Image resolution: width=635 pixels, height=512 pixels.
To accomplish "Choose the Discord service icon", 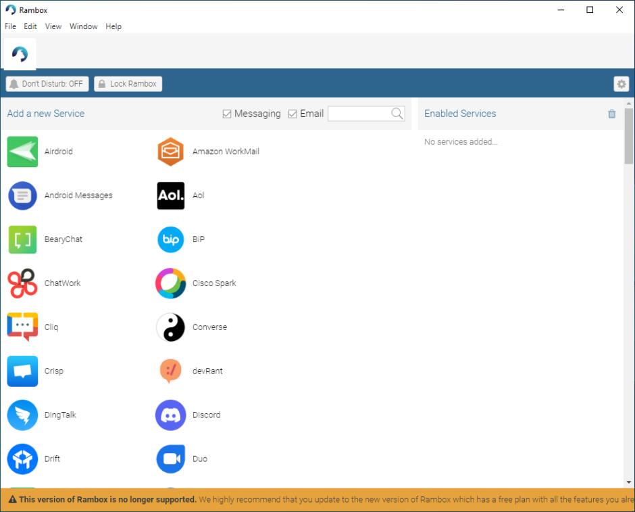I will coord(170,415).
